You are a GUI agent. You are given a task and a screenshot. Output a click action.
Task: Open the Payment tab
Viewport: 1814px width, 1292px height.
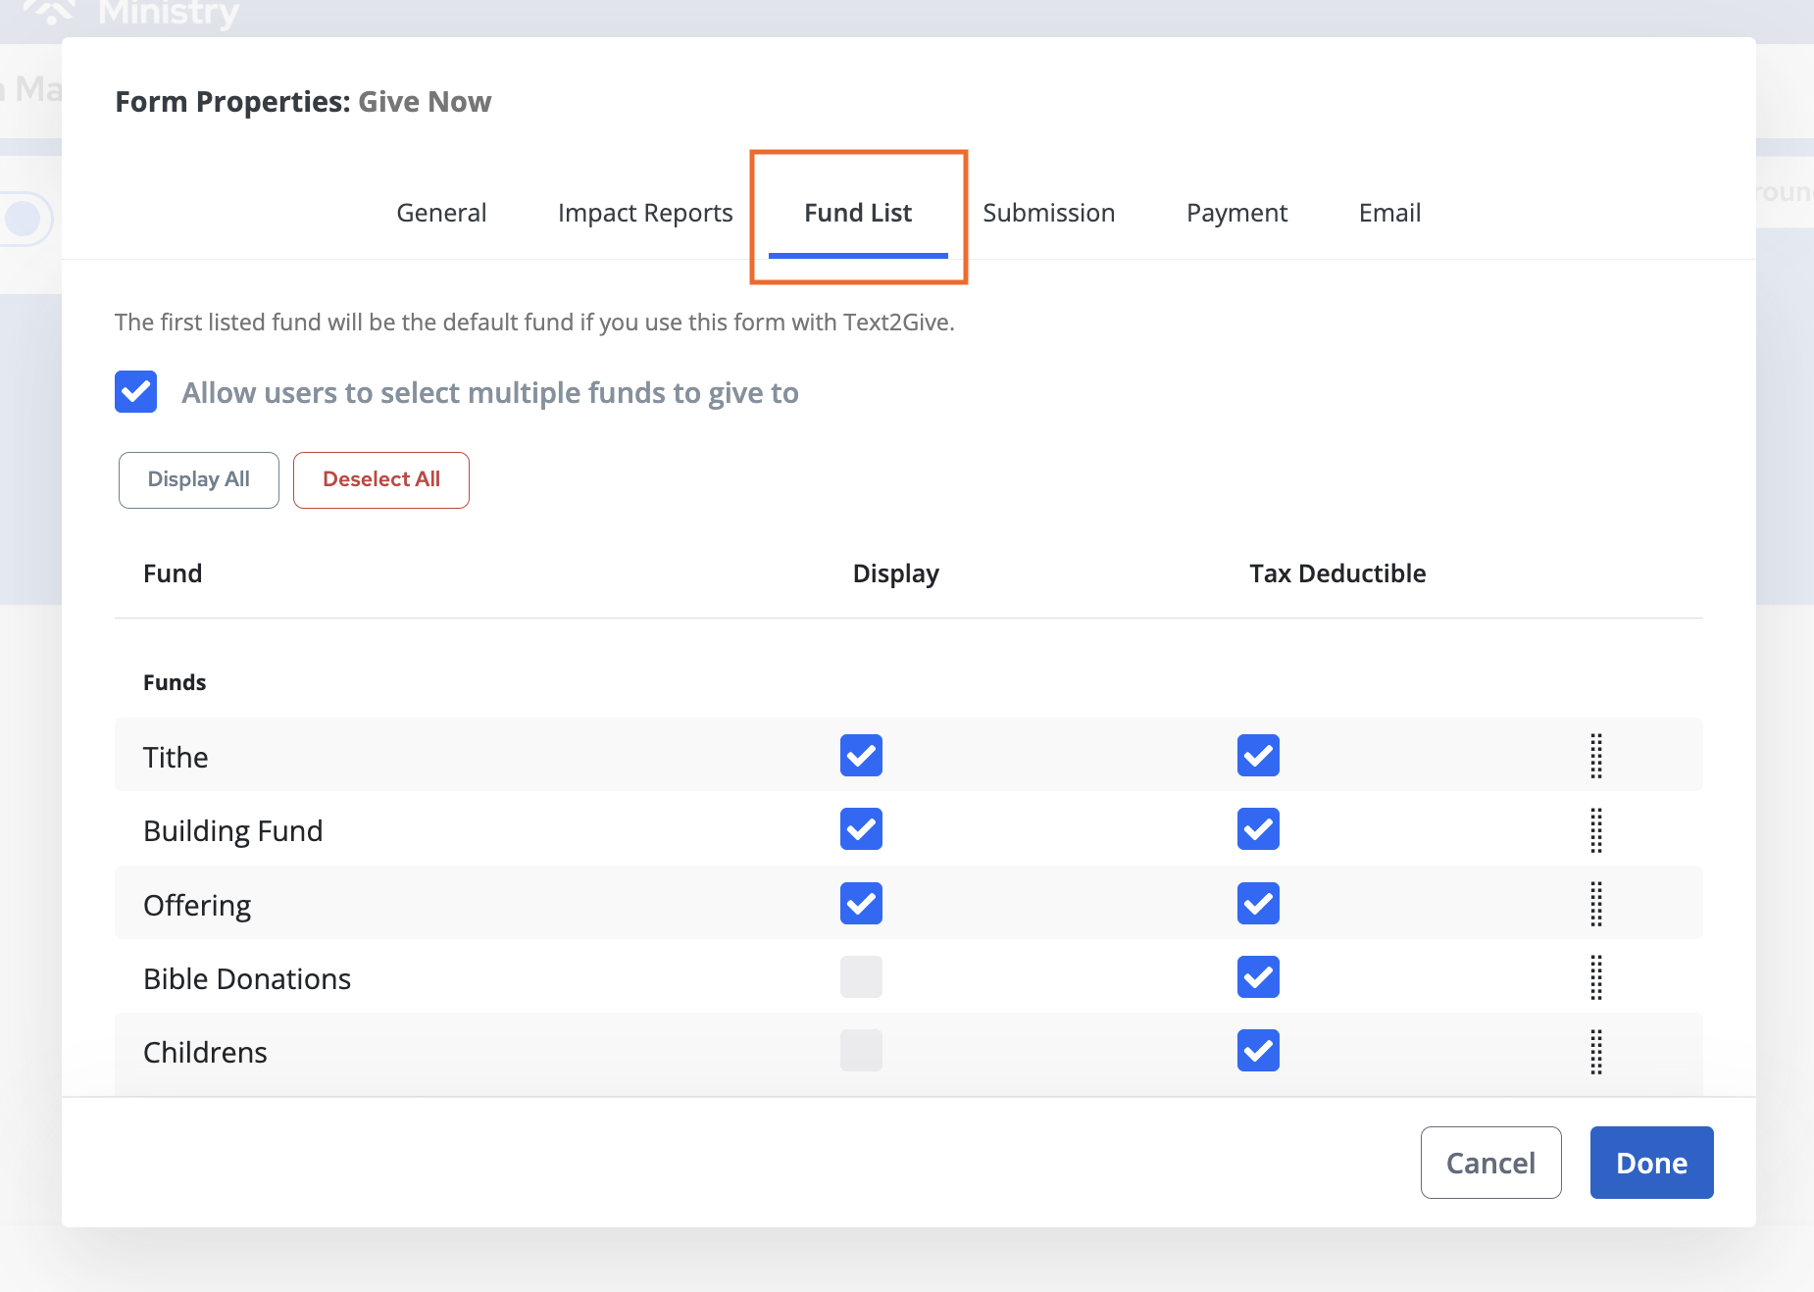pyautogui.click(x=1236, y=213)
